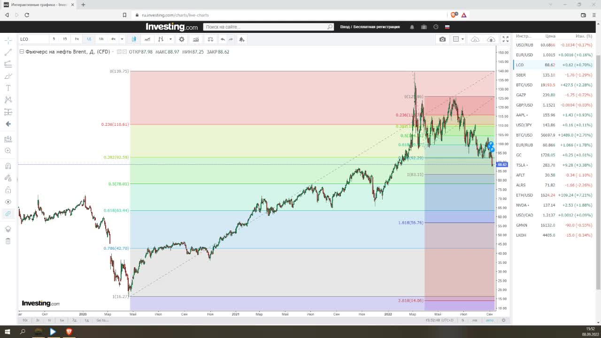
Task: Open the chart layout selector dropdown
Action: click(x=458, y=39)
